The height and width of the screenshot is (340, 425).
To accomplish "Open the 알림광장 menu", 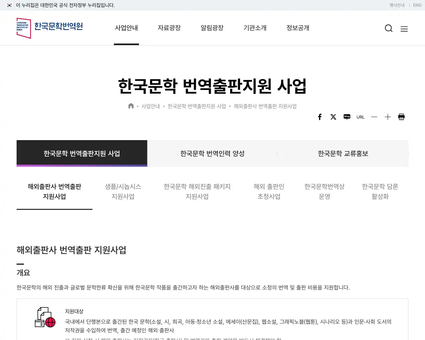I will click(x=212, y=28).
